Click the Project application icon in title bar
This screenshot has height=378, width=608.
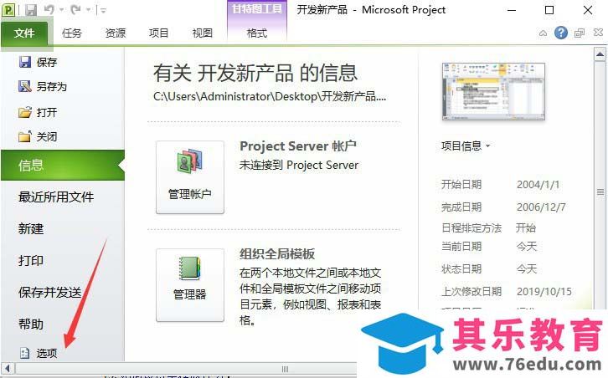point(8,10)
